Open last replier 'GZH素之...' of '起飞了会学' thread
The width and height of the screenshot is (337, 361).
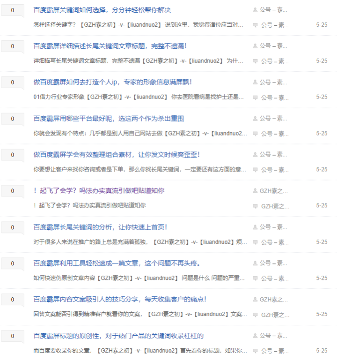[275, 206]
